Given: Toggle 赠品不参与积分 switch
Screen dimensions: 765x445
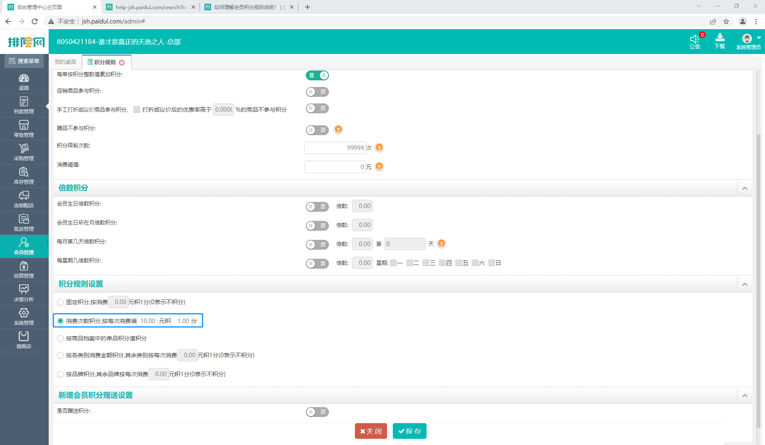Looking at the screenshot, I should pyautogui.click(x=317, y=130).
